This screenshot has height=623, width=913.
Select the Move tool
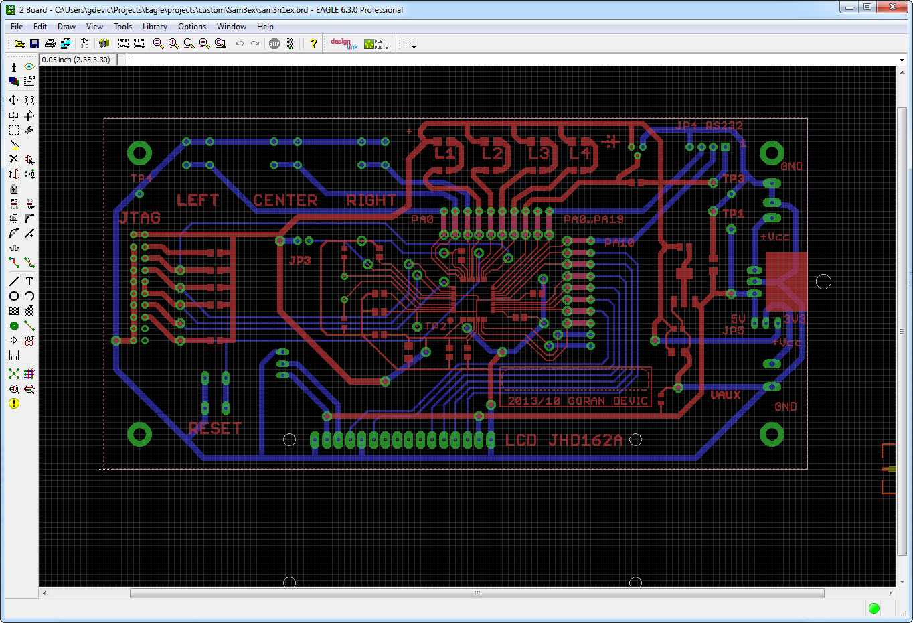tap(13, 100)
